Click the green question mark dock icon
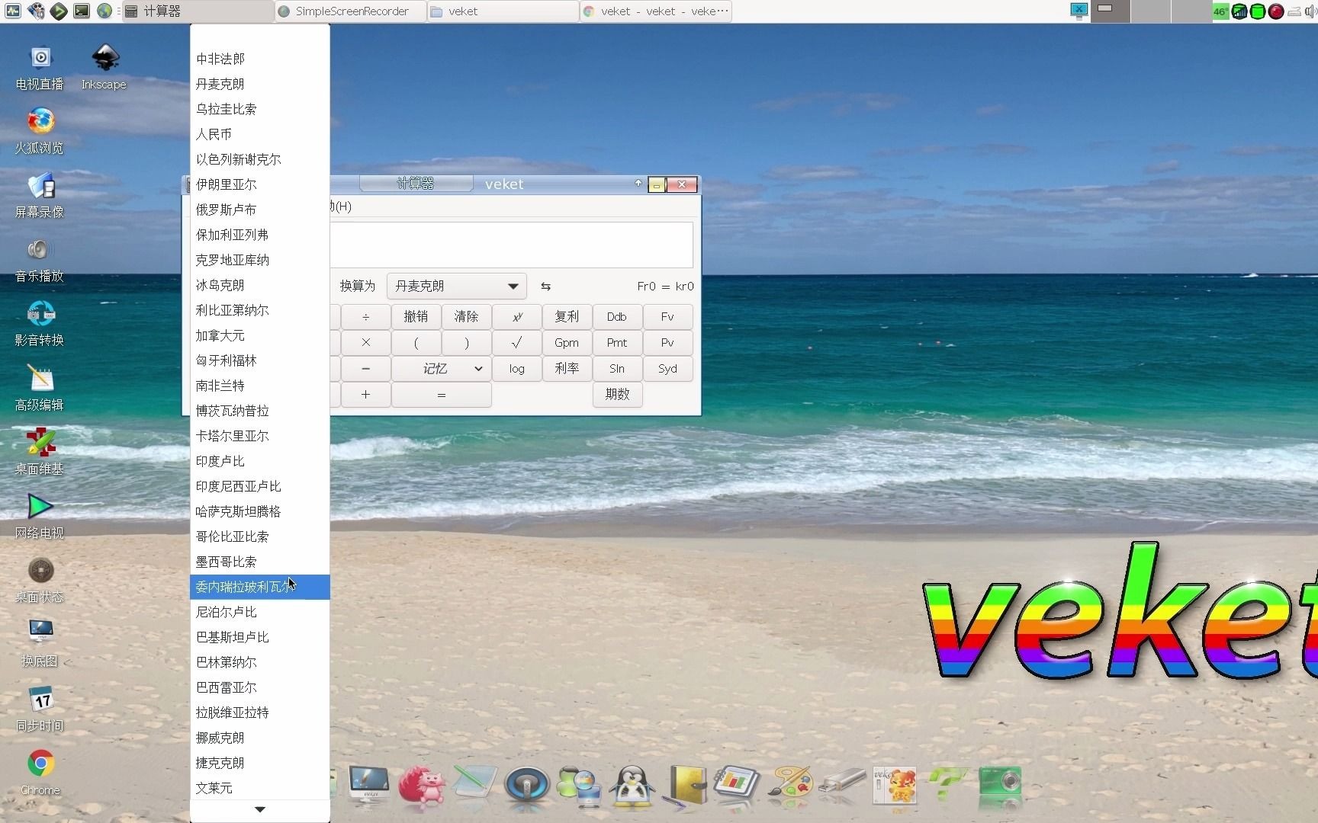The width and height of the screenshot is (1318, 823). point(948,785)
